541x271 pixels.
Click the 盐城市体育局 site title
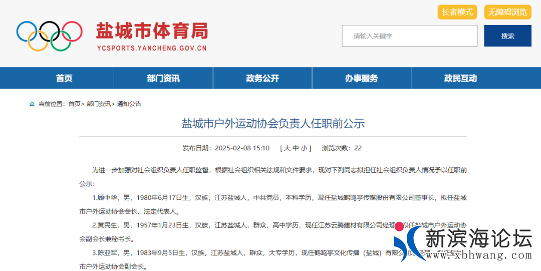(x=151, y=31)
